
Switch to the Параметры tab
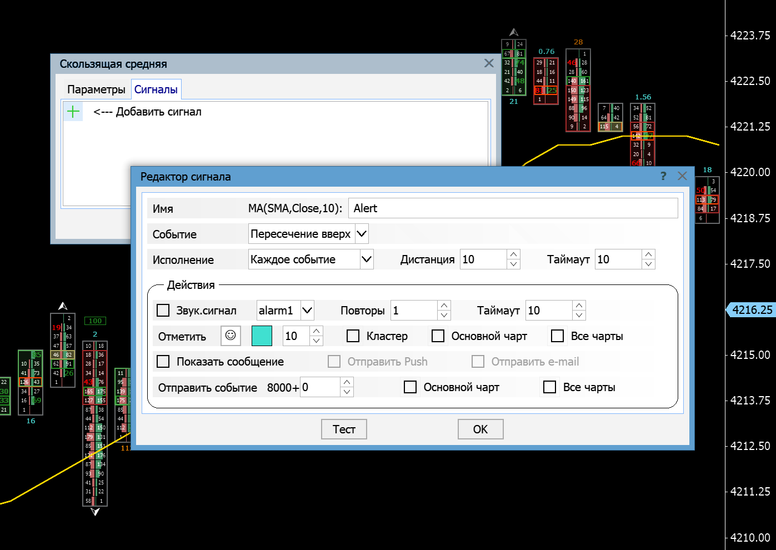96,89
